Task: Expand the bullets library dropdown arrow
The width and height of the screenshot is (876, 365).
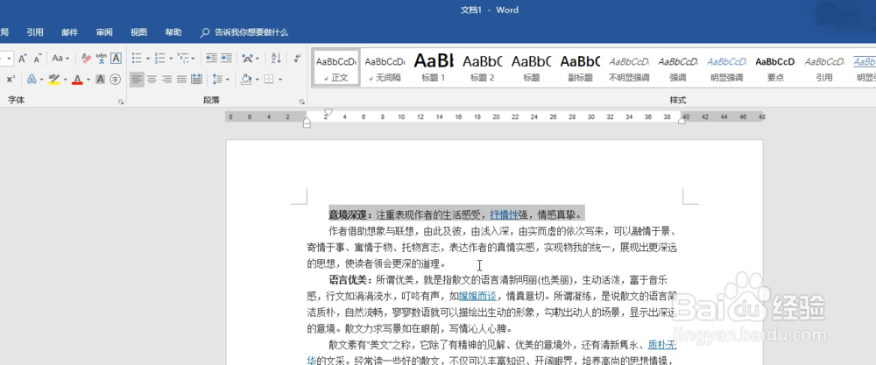Action: coord(147,58)
